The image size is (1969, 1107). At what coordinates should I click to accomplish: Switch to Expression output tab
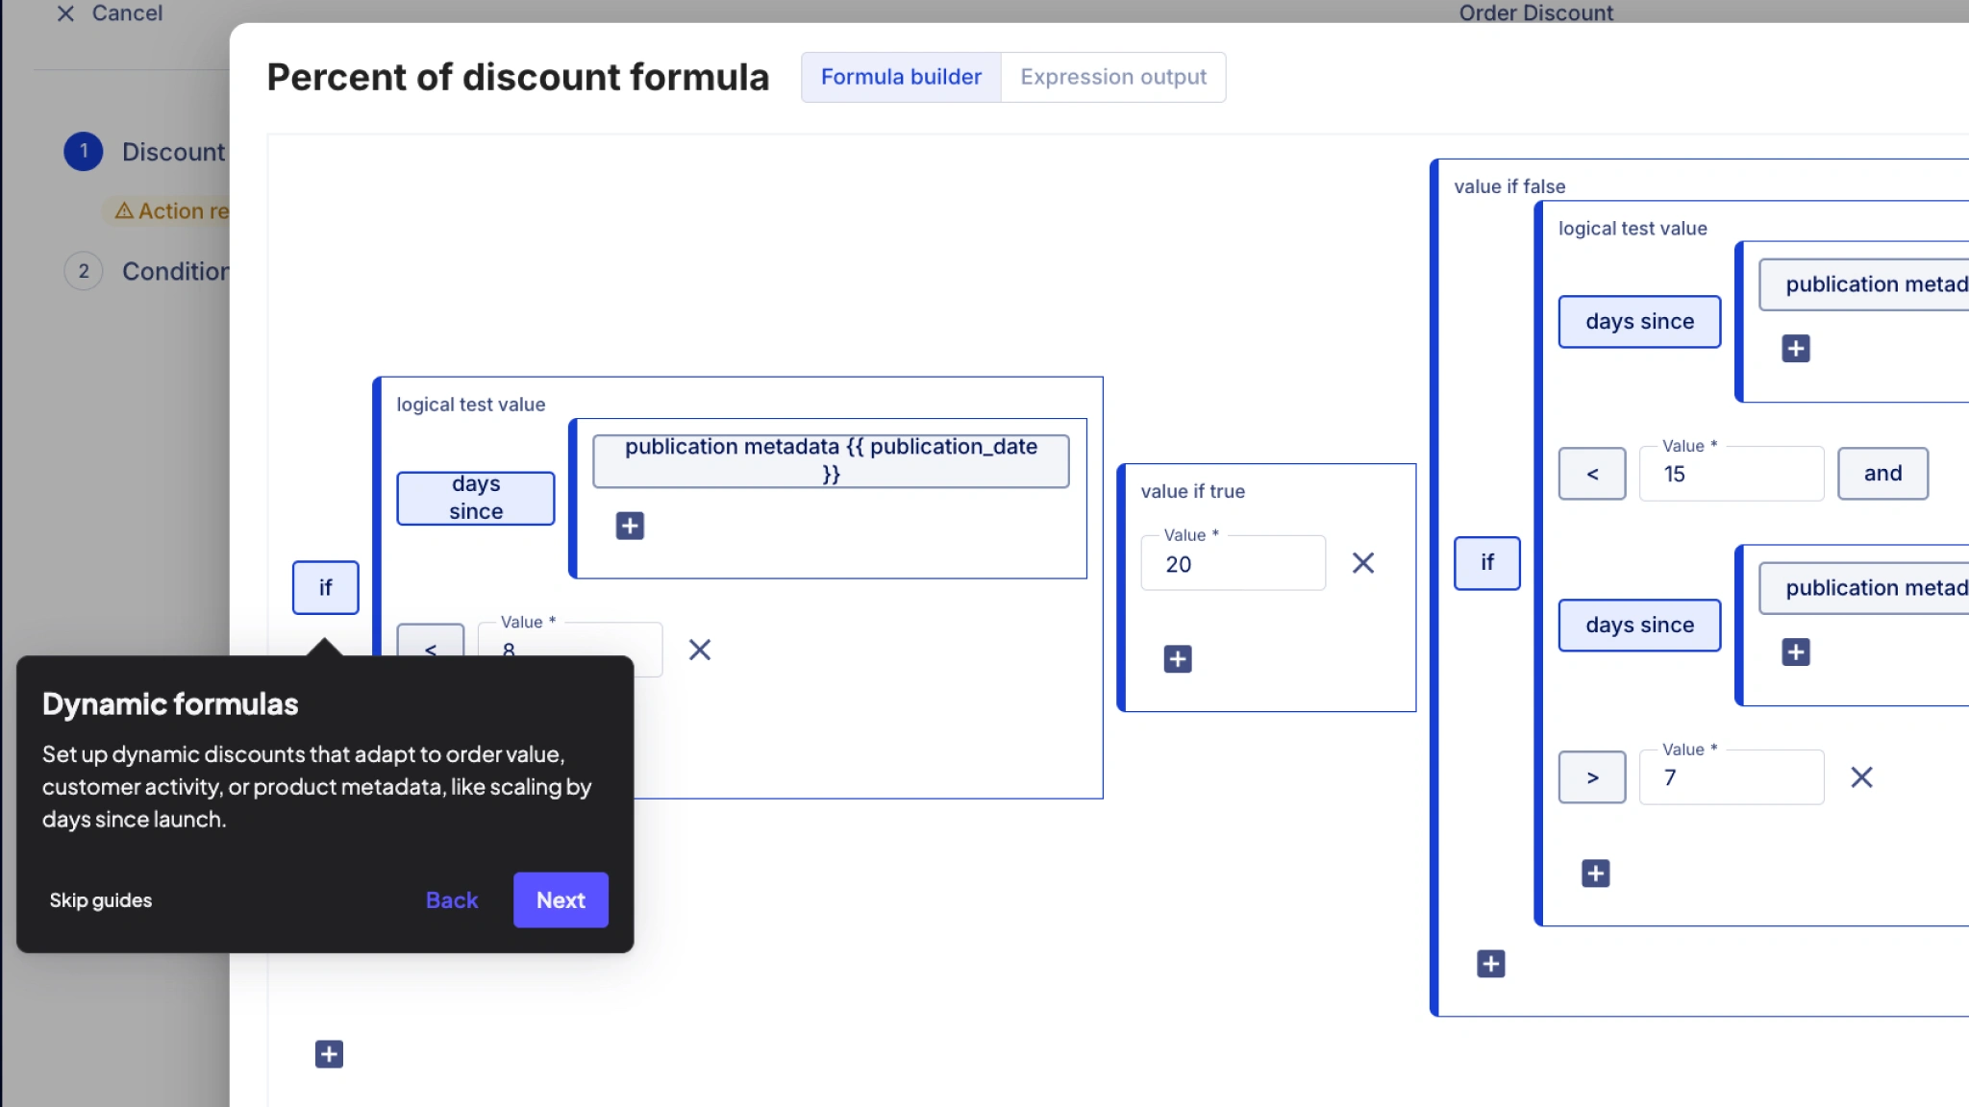1112,77
